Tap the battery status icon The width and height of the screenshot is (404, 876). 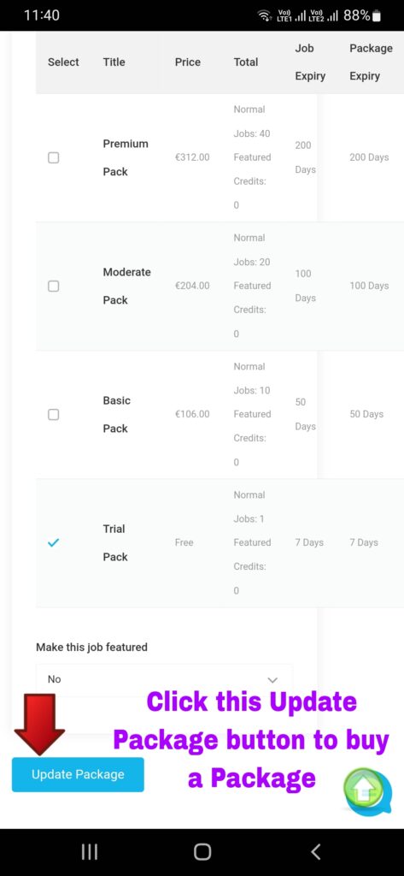(x=377, y=15)
